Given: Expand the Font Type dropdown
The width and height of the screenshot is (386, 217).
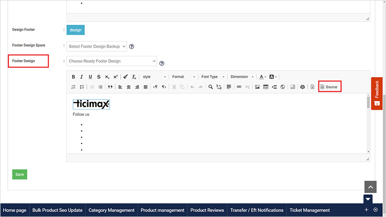Looking at the screenshot, I should [213, 77].
